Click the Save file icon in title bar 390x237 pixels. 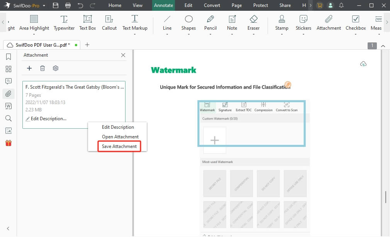[56, 5]
